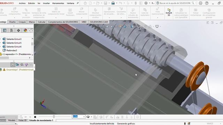Screen dimensions: 223x125
Task: Click the second motion study filter icon with camera
Action: tap(17, 65)
